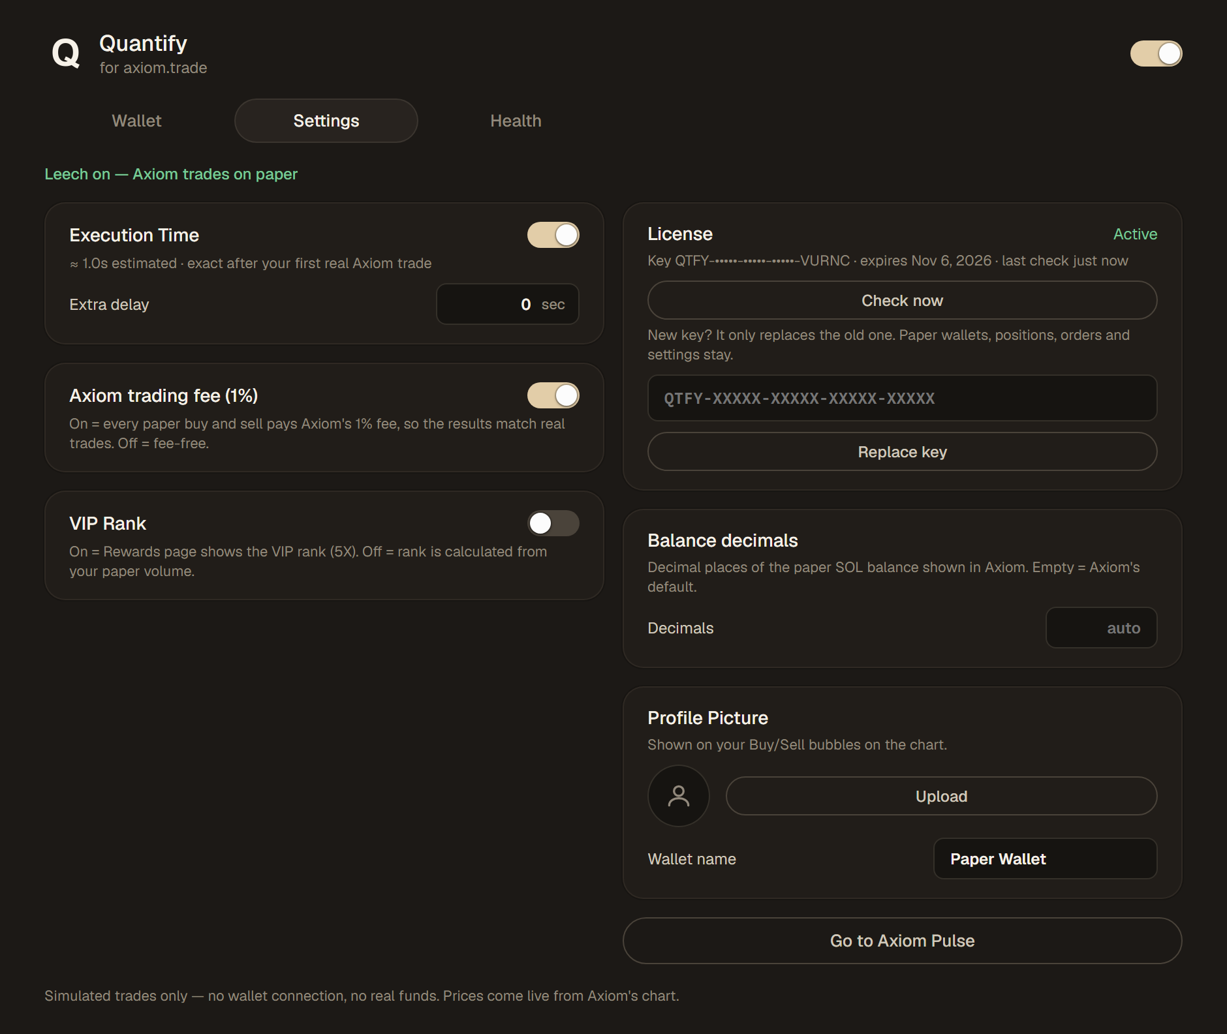Image resolution: width=1227 pixels, height=1034 pixels.
Task: Click the '≈ 1.0s estimated' note
Action: click(x=251, y=264)
